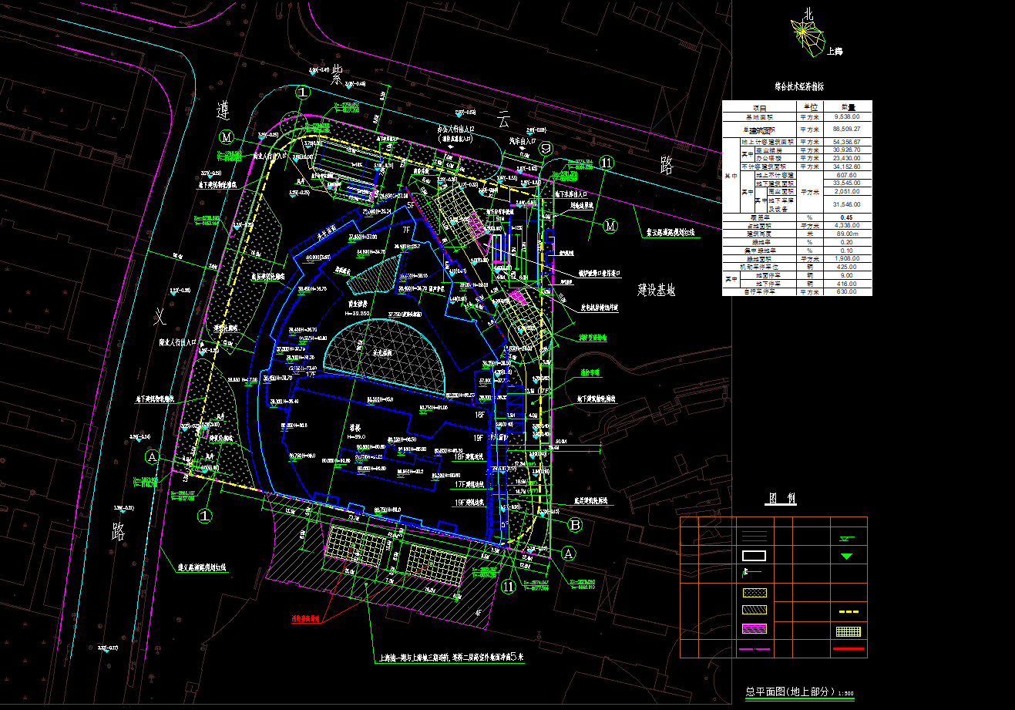The image size is (1015, 710).
Task: Click the magenta dash-dot line legend symbol
Action: [x=755, y=649]
